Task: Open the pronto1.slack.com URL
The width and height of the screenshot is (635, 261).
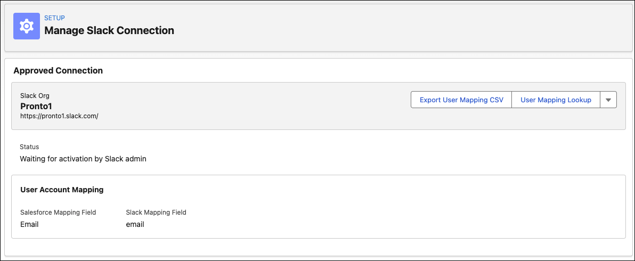Action: click(x=59, y=116)
